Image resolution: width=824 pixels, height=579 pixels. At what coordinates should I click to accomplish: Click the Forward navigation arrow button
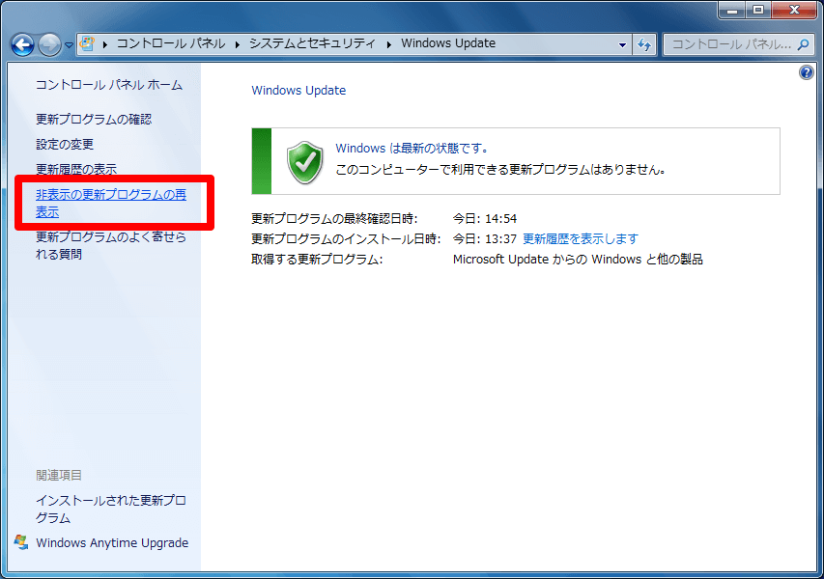coord(50,45)
